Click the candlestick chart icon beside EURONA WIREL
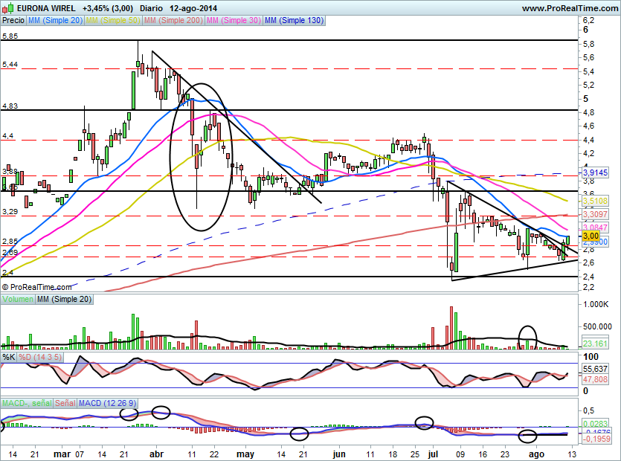Image resolution: width=621 pixels, height=461 pixels. [x=7, y=8]
